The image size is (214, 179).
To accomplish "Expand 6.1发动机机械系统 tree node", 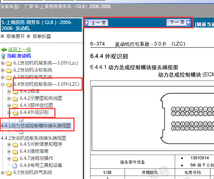I will [x=2, y=63].
